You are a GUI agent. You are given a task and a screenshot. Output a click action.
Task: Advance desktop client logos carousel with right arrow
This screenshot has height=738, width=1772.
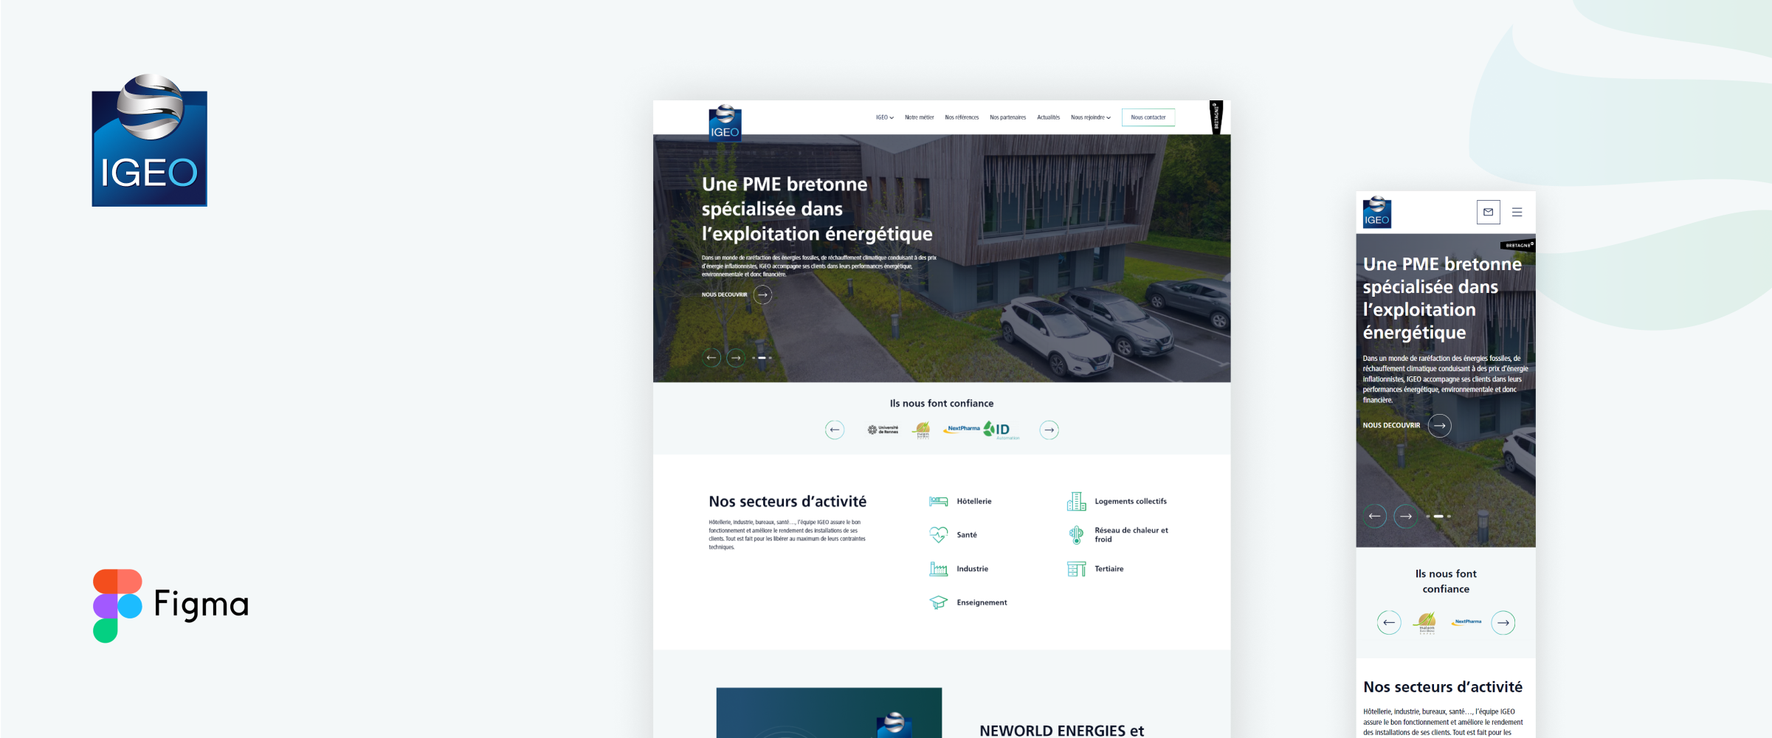pos(1049,430)
